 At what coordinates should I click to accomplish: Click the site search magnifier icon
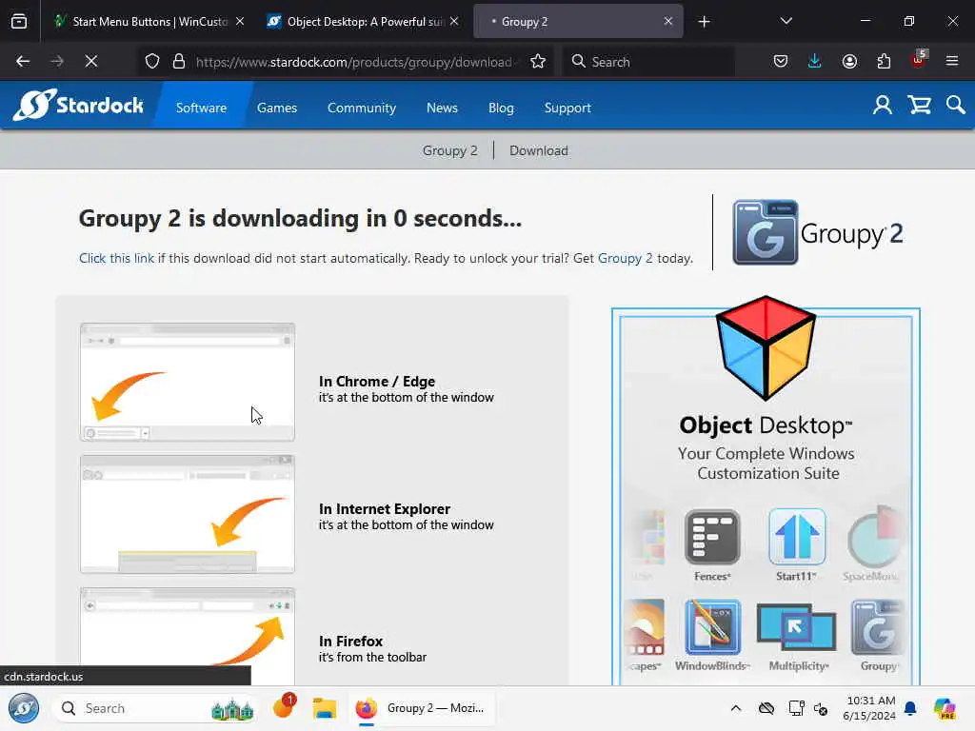[956, 105]
